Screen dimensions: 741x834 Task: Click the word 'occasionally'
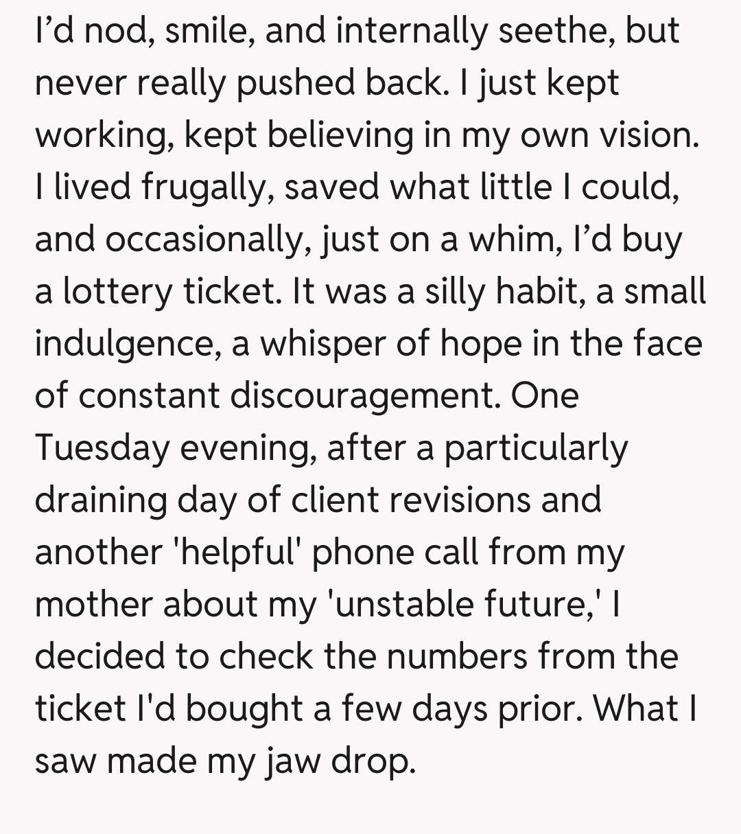click(x=172, y=240)
